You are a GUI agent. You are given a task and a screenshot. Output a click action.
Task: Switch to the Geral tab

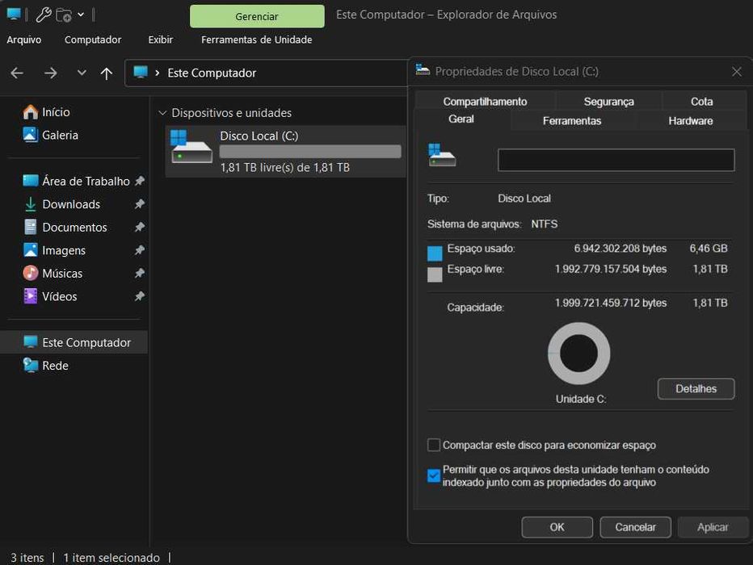pyautogui.click(x=461, y=119)
